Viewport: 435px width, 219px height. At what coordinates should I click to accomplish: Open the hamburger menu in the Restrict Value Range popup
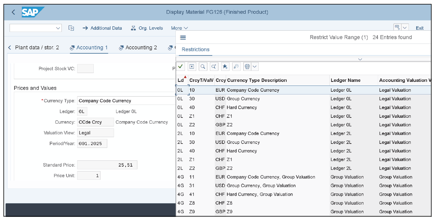point(183,37)
